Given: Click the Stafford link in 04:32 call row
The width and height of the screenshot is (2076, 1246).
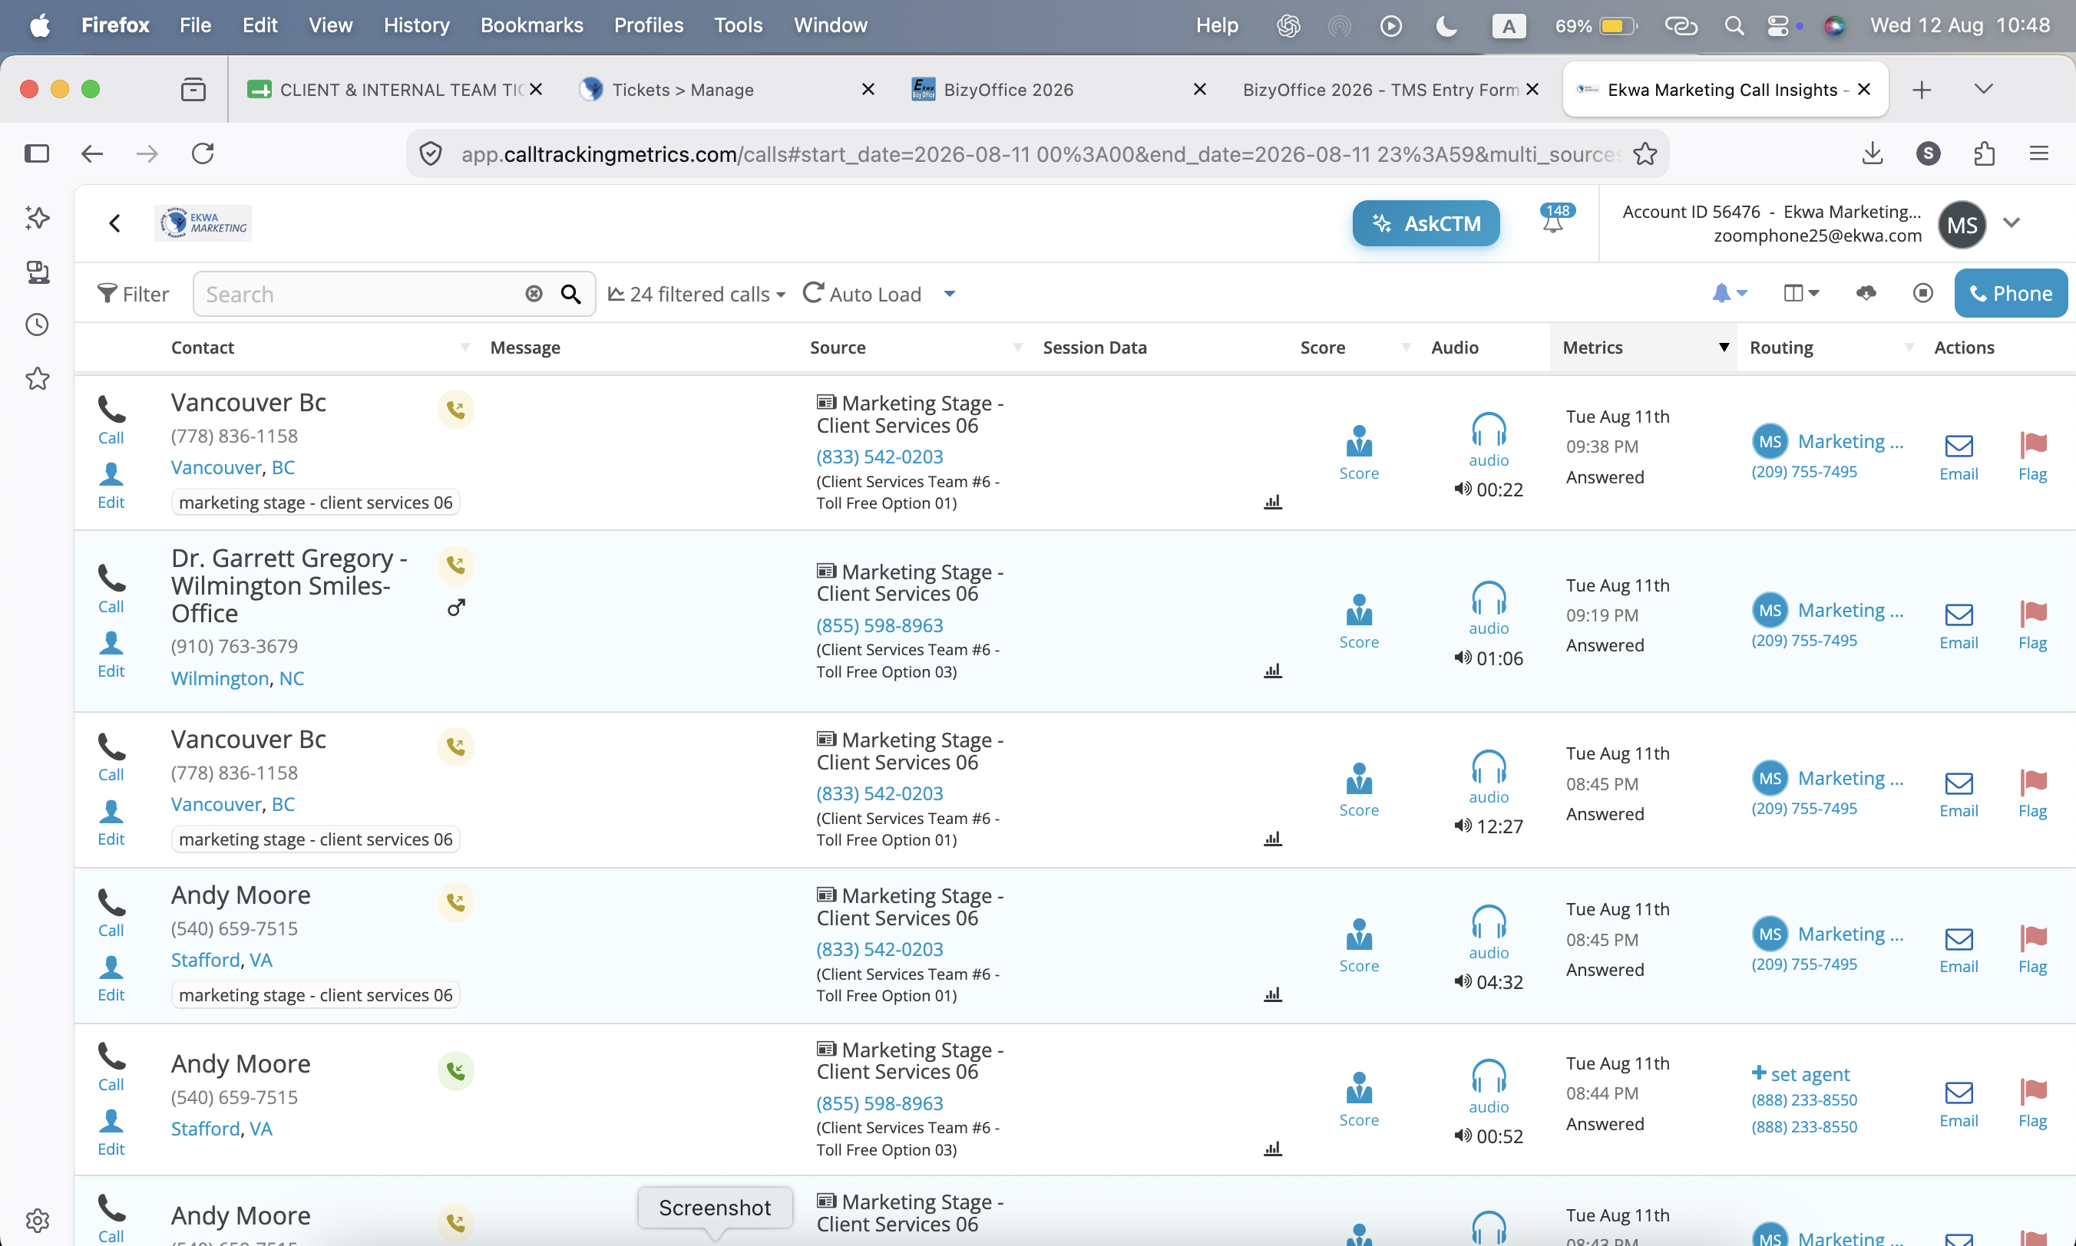Looking at the screenshot, I should (205, 960).
